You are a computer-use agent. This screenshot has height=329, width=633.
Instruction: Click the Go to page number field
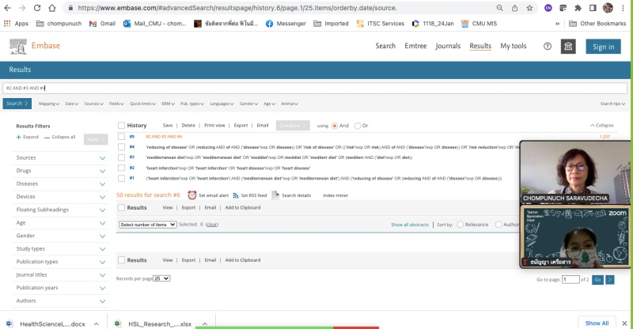tap(570, 279)
